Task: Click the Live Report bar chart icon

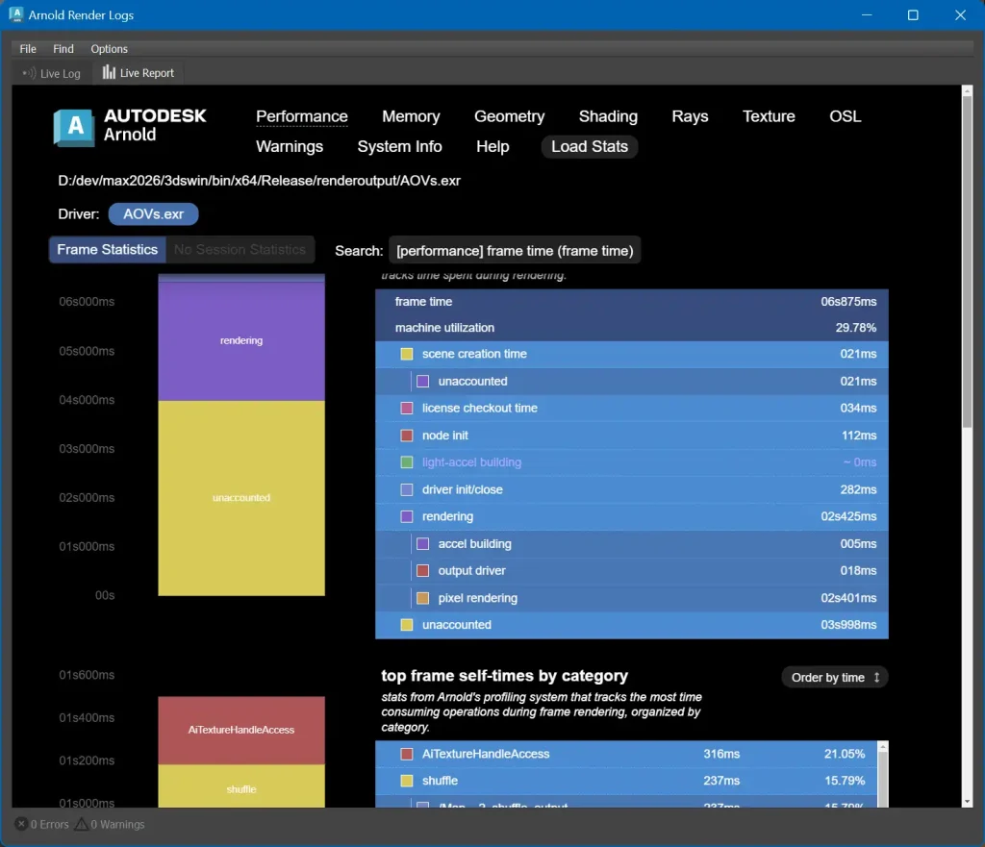Action: (109, 73)
